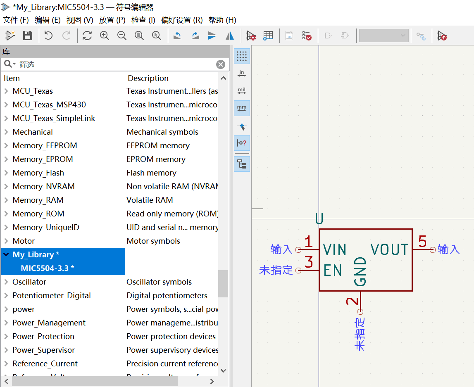The image size is (474, 387).
Task: Click the library list vertical scrollbar thumb
Action: pos(223,283)
